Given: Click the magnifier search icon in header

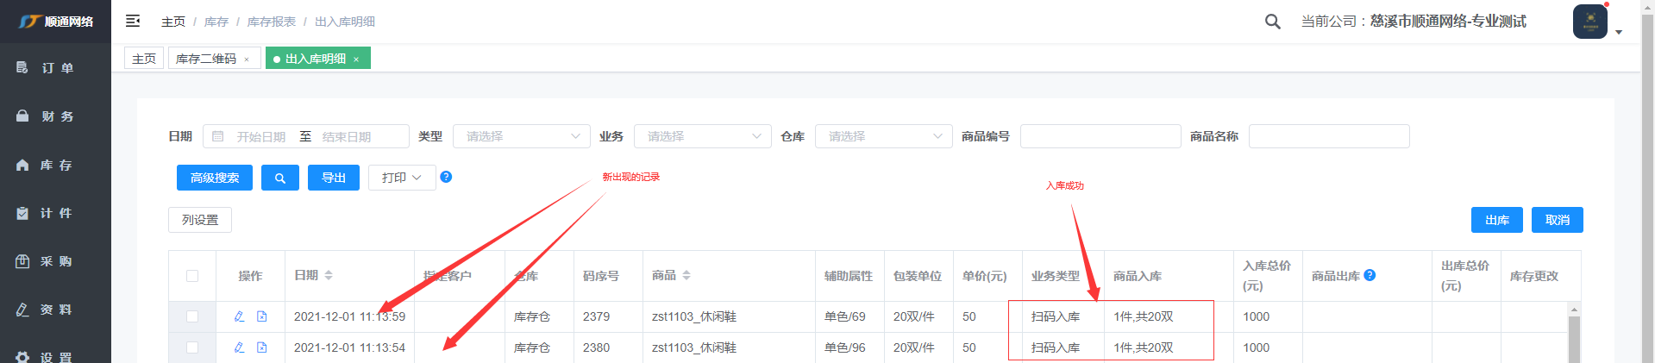Looking at the screenshot, I should pyautogui.click(x=1272, y=22).
